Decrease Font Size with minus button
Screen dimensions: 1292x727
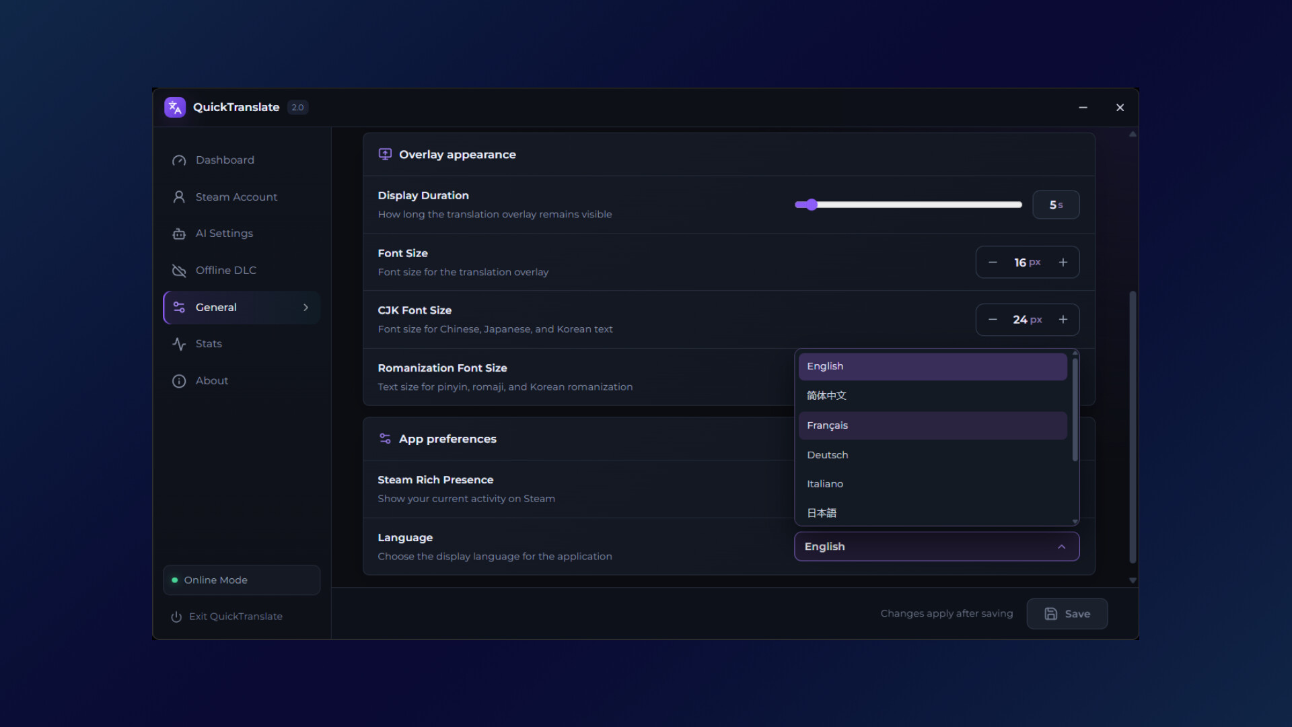(993, 262)
